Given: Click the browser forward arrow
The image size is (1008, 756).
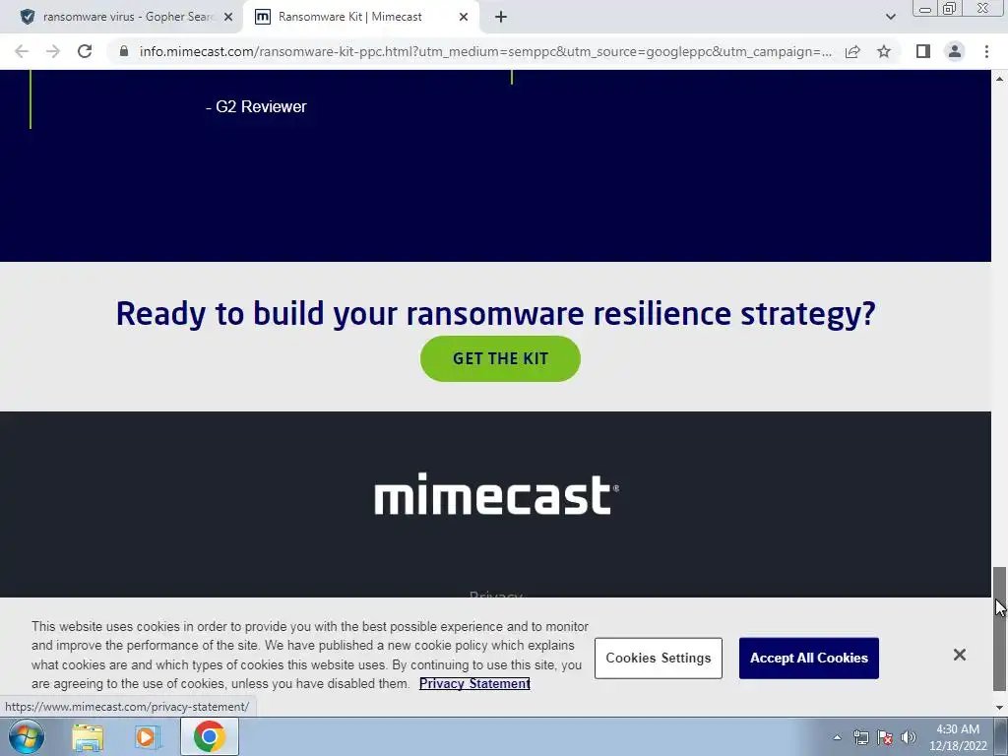Looking at the screenshot, I should tap(53, 51).
